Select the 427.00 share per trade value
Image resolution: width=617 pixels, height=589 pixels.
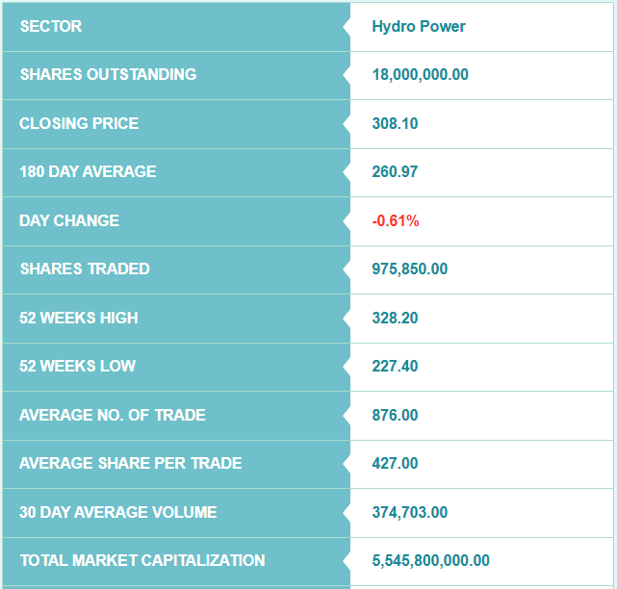[x=395, y=463]
